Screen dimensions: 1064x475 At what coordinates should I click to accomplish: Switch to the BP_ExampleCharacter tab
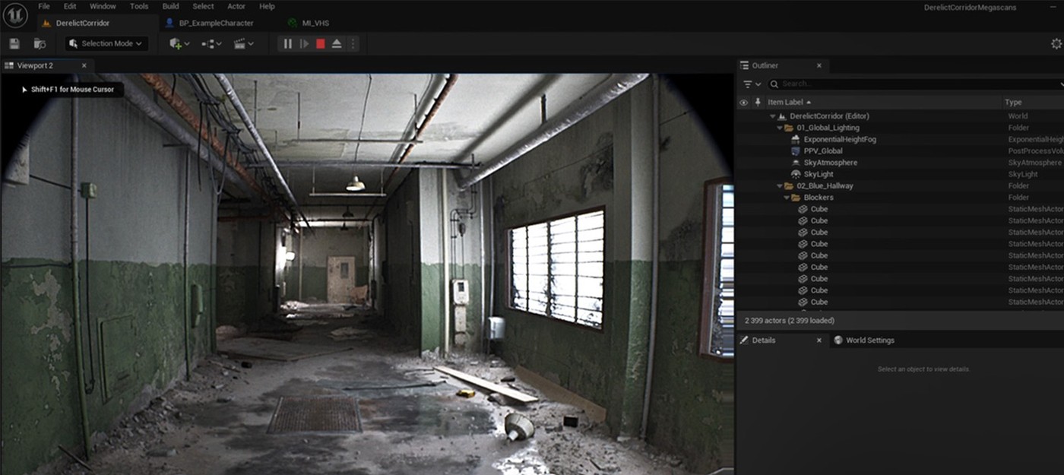[x=216, y=24]
